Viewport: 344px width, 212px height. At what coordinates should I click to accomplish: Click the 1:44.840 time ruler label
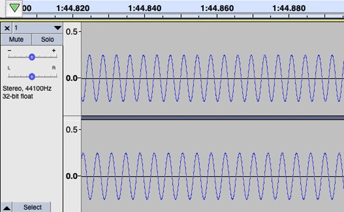(144, 8)
